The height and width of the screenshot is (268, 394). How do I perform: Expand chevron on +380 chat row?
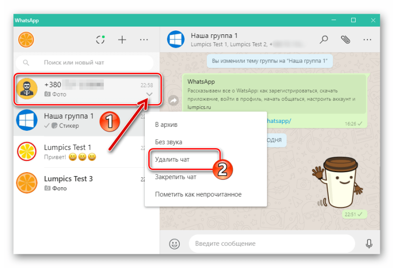[x=149, y=94]
